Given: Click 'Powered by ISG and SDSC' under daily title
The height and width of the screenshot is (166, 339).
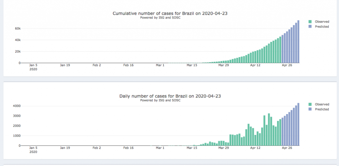Looking at the screenshot, I should (x=160, y=100).
